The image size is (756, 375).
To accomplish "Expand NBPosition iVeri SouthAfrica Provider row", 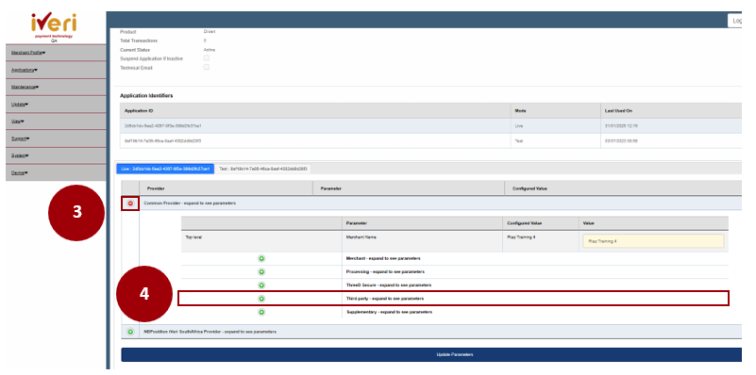I will pyautogui.click(x=130, y=332).
